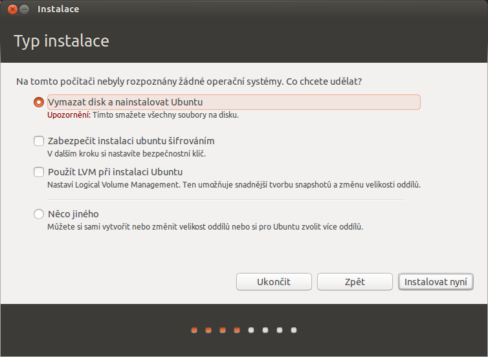This screenshot has height=357, width=488.
Task: Go back with the 'Zpět' button
Action: click(355, 282)
